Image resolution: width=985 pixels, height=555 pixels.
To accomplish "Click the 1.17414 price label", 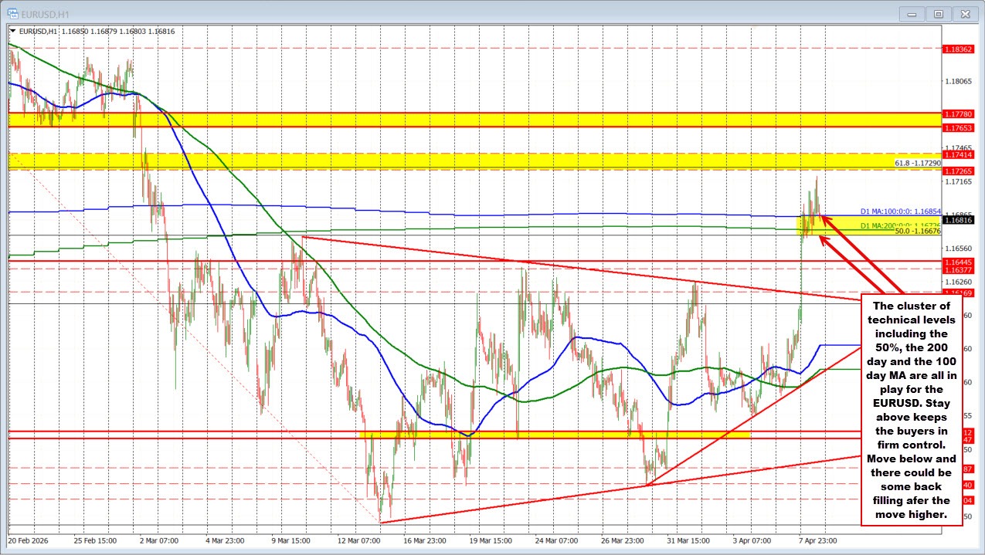I will pos(957,155).
